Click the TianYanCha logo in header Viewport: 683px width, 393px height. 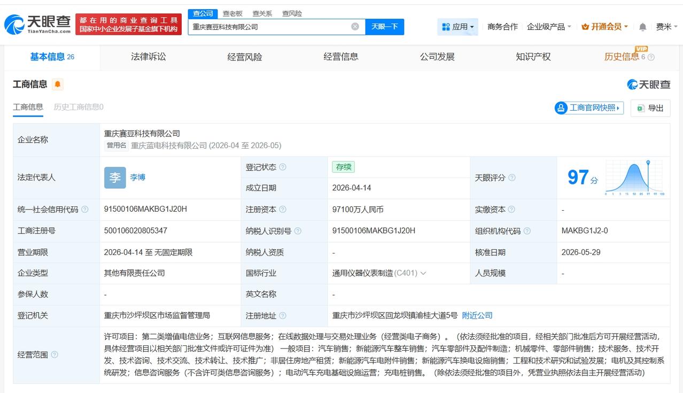(x=37, y=24)
